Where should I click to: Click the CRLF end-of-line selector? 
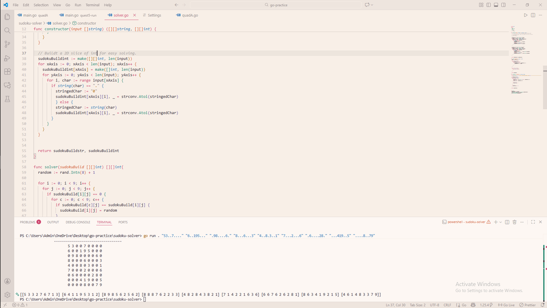[448, 305]
